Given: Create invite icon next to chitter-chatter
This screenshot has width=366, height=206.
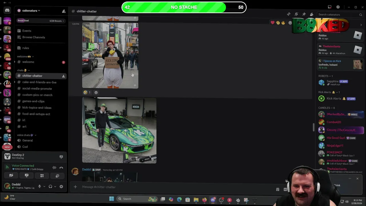Looking at the screenshot, I should pos(63,76).
